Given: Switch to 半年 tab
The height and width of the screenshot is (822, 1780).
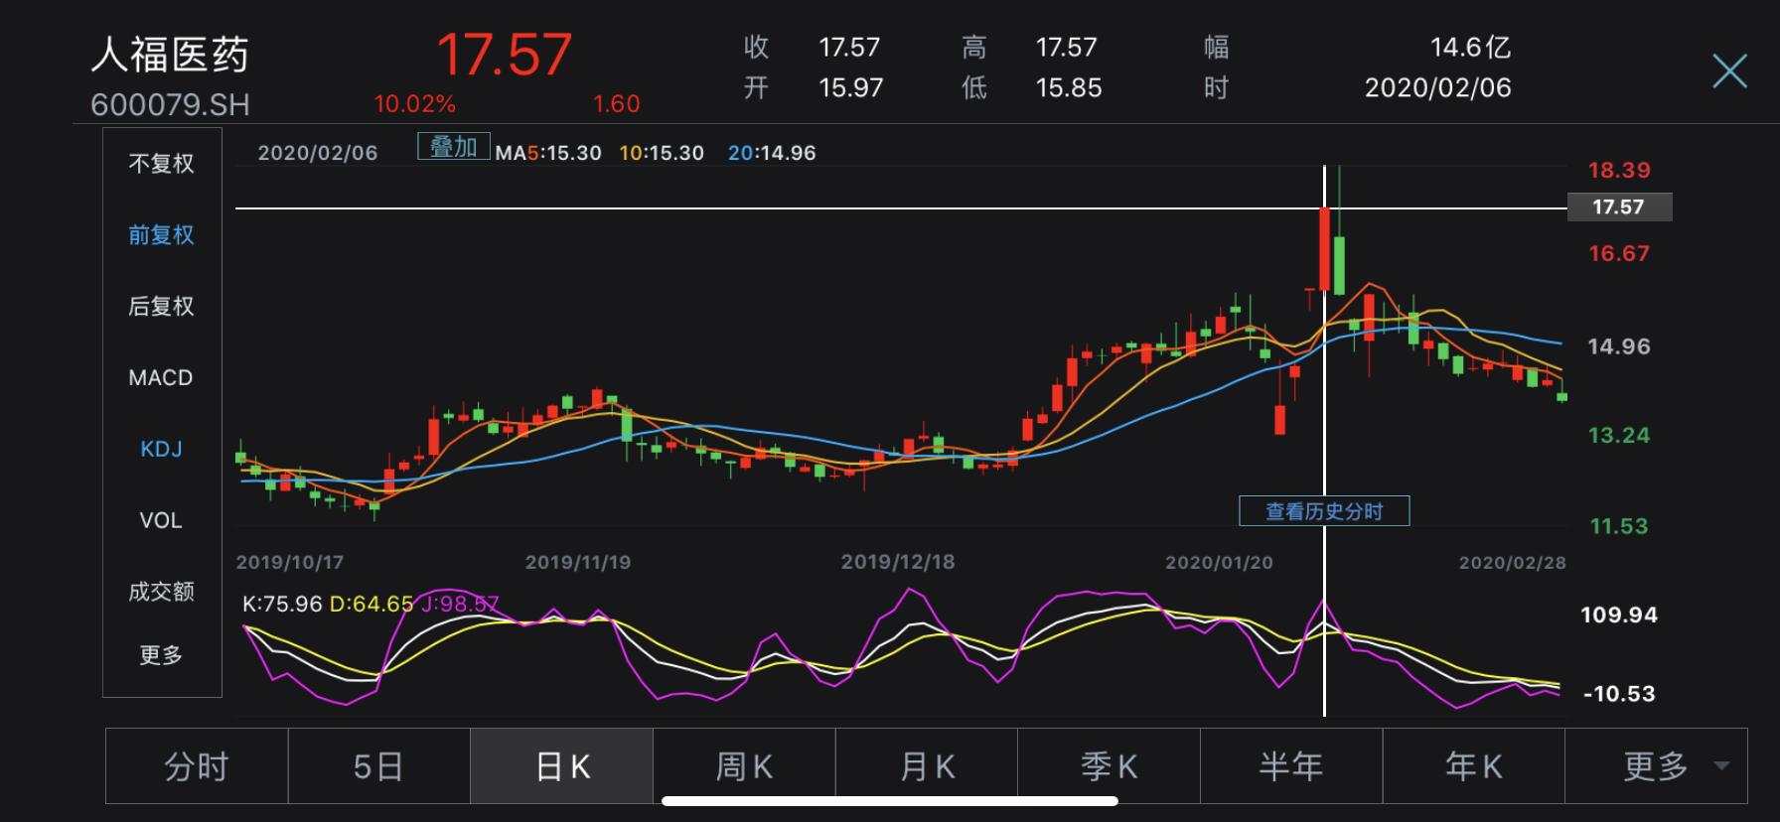Looking at the screenshot, I should pos(1291,765).
